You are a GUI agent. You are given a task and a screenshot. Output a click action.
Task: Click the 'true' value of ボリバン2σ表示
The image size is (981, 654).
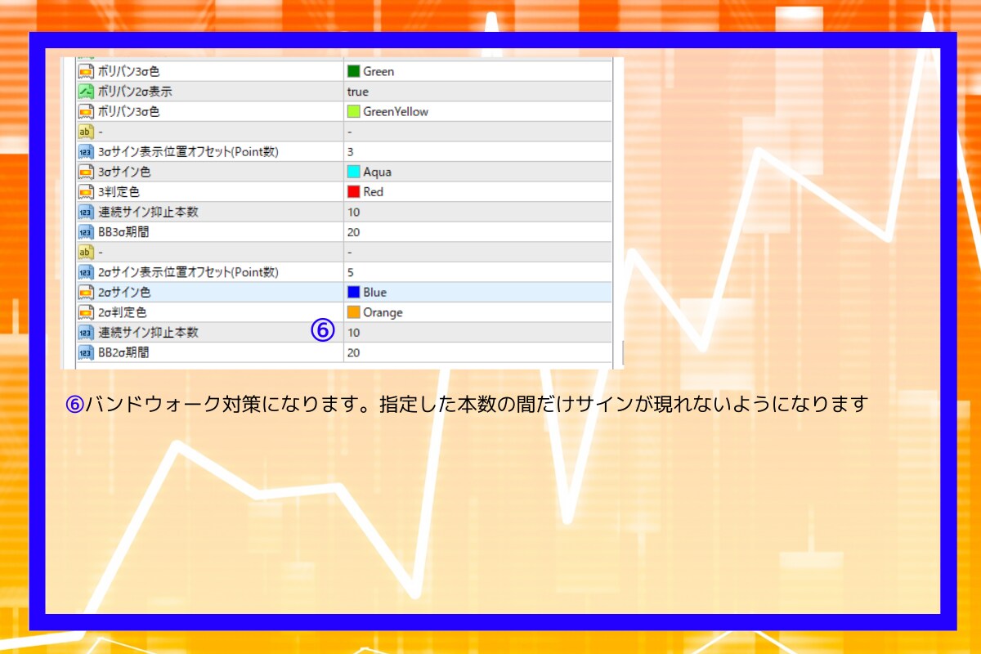[357, 92]
